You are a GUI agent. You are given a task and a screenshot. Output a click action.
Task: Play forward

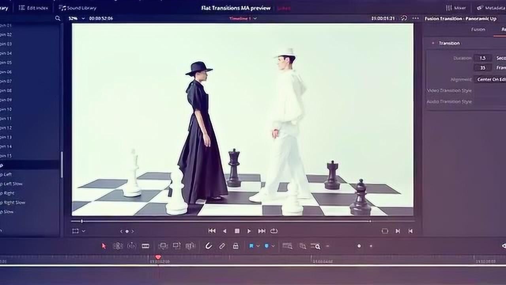click(249, 231)
